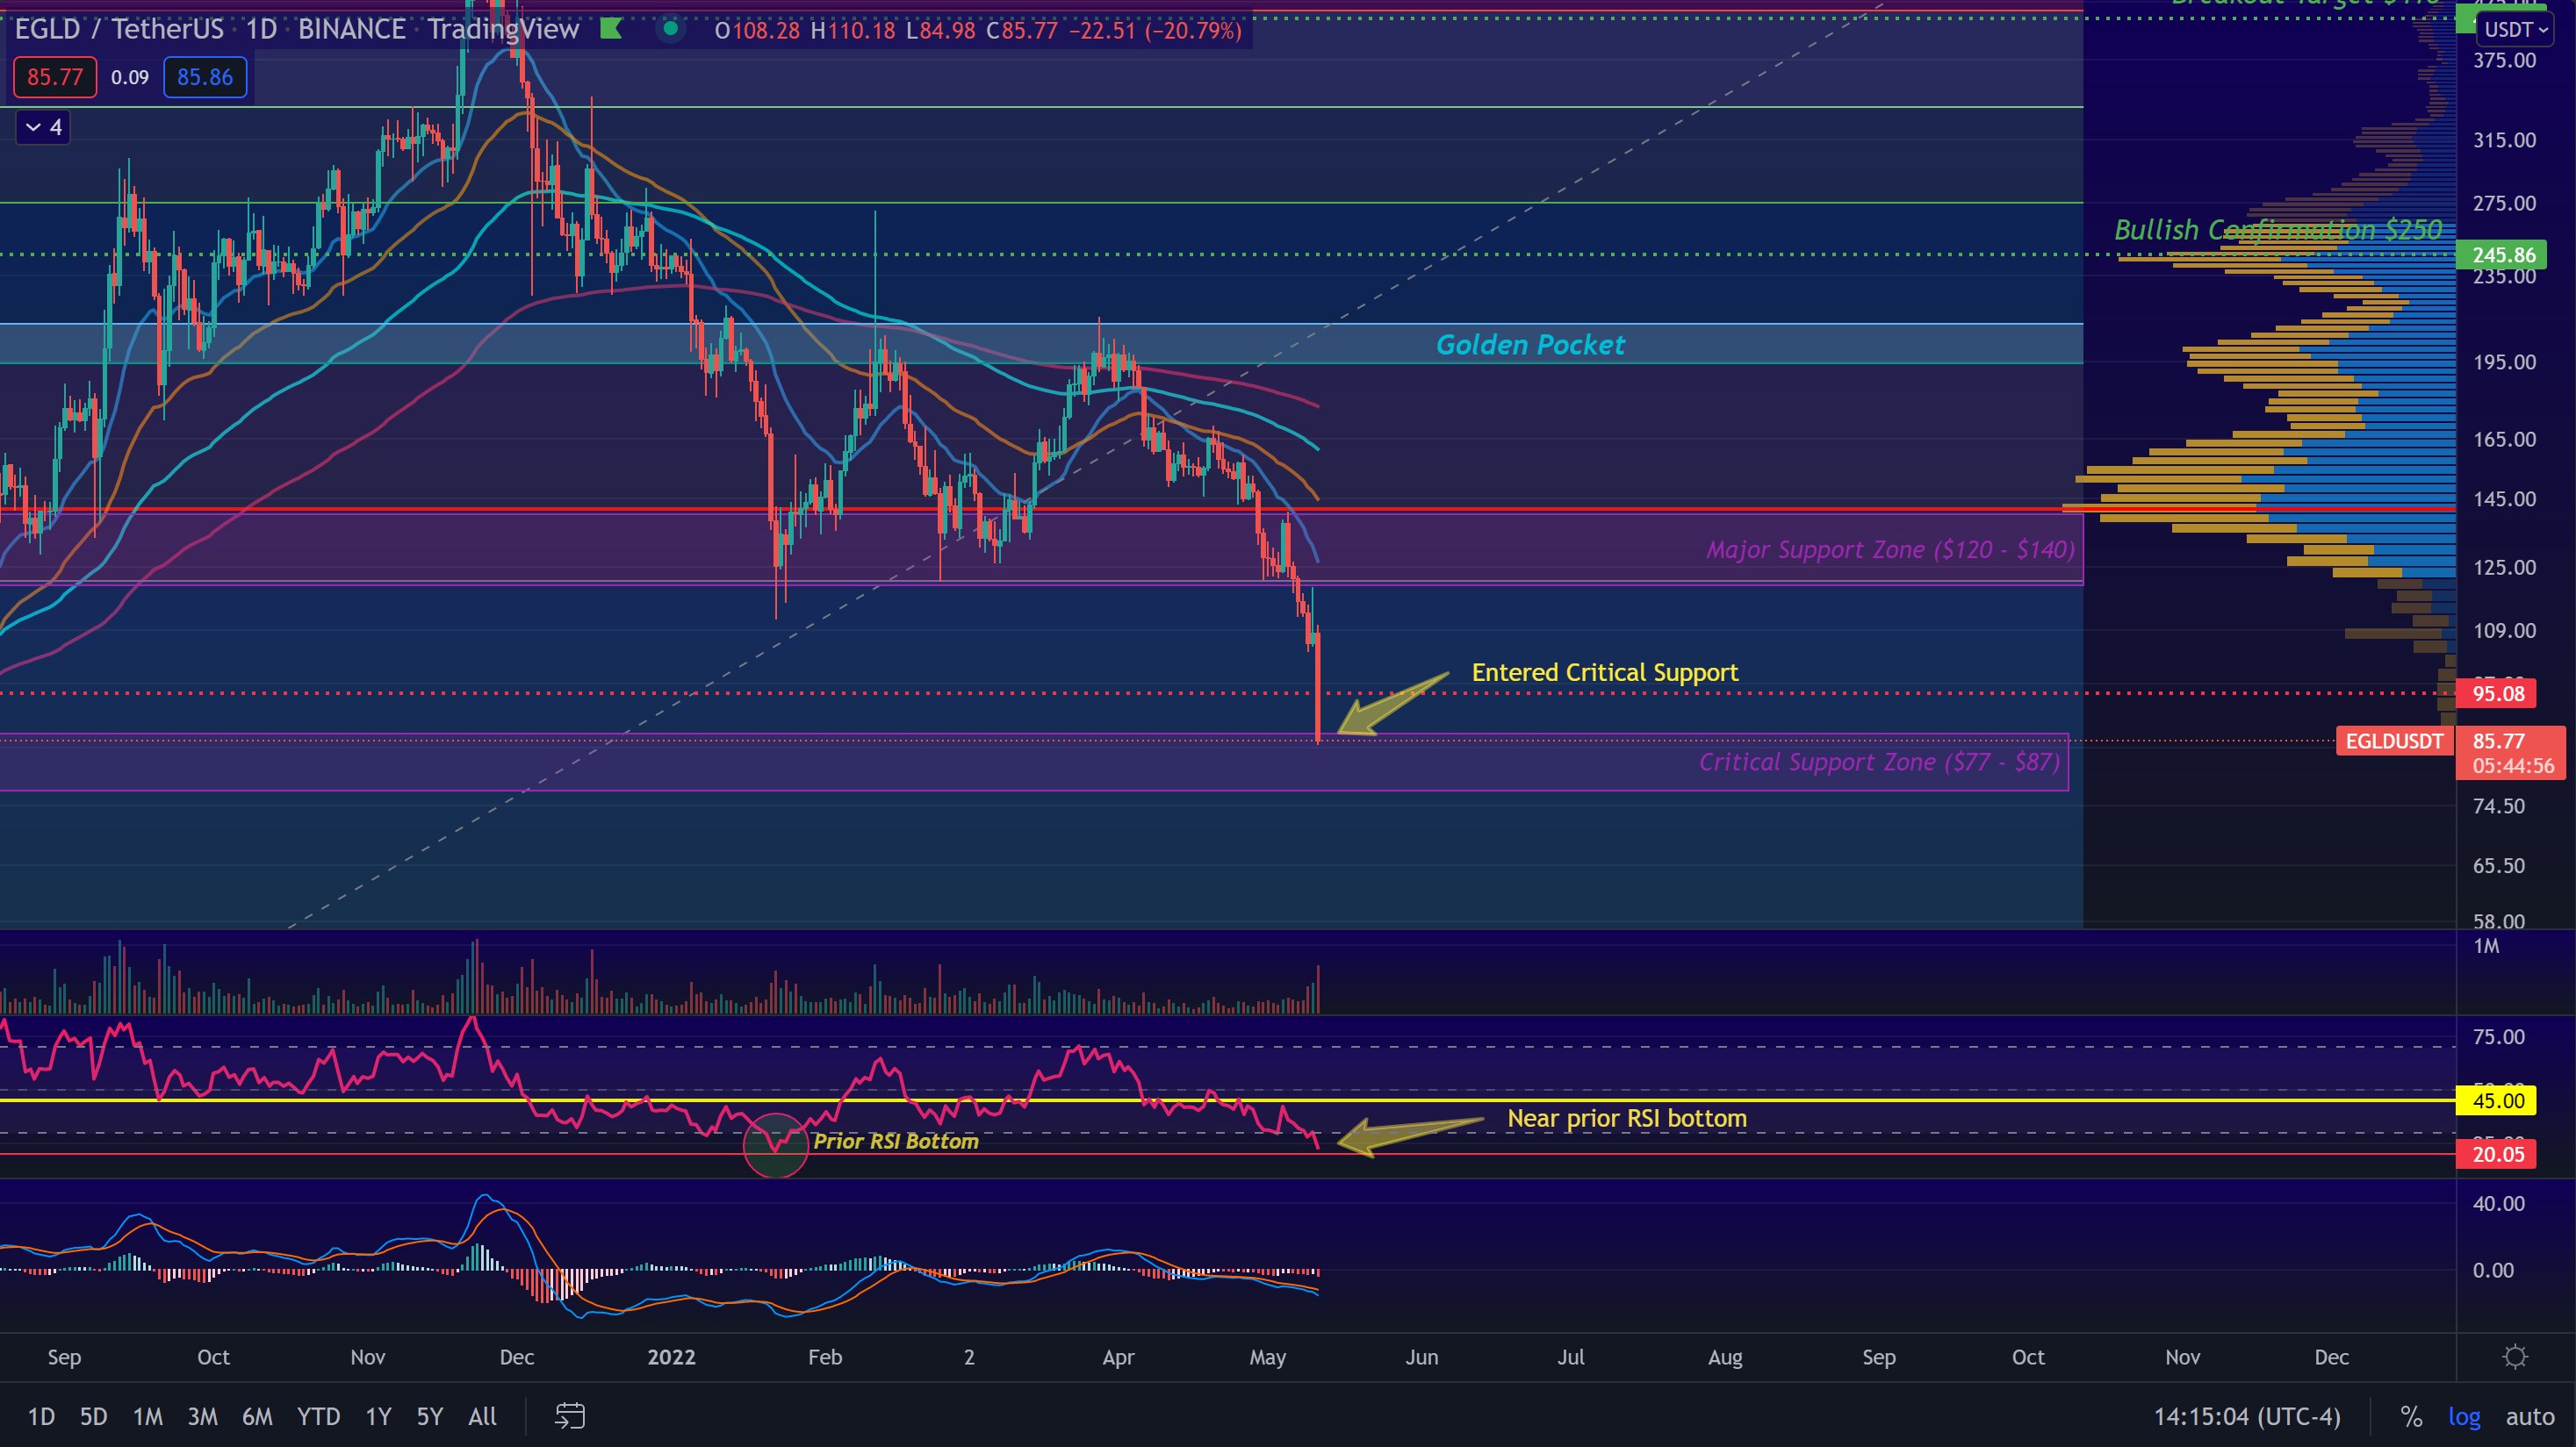2576x1447 pixels.
Task: Open the timezone clock 14:15:04 (UTC-4)
Action: (2247, 1416)
